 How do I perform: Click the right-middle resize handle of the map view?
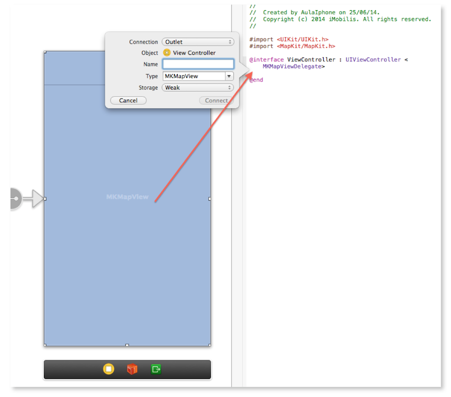pos(210,198)
